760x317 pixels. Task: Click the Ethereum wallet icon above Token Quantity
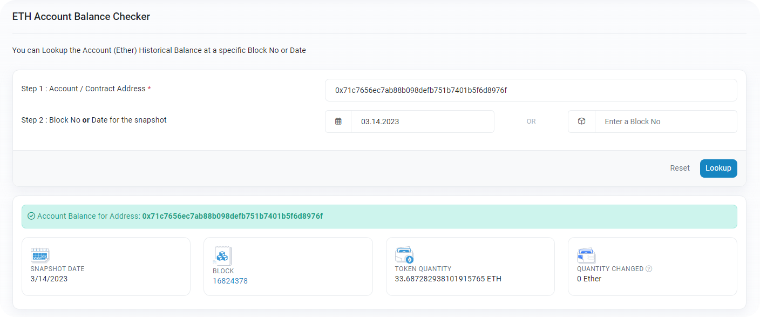404,255
